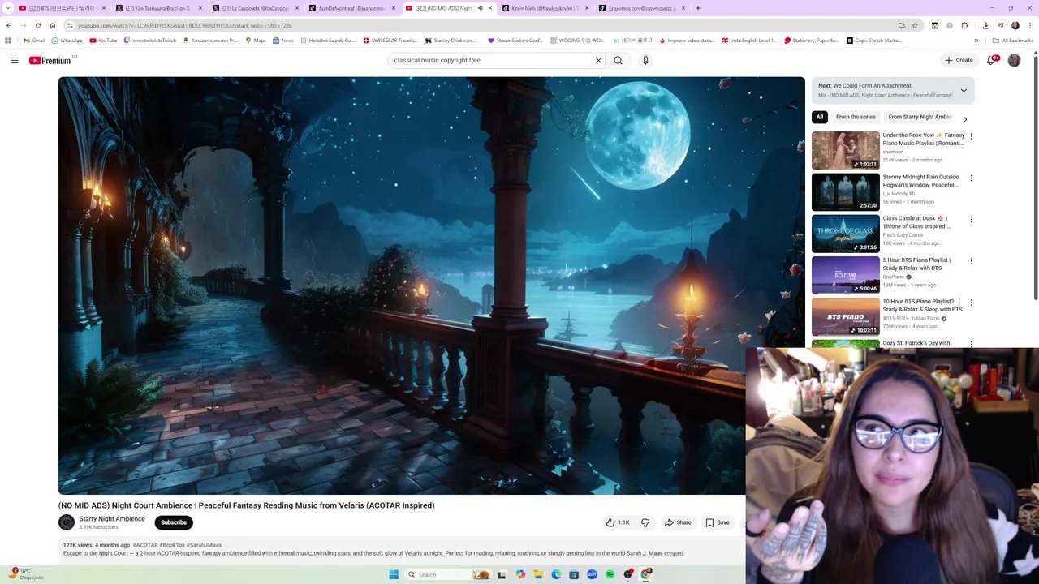Click the YouTube search input field
1039x584 pixels.
coord(491,60)
